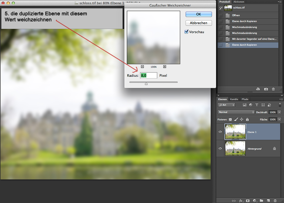
Task: Open the fx layer style menu
Action: [241, 201]
